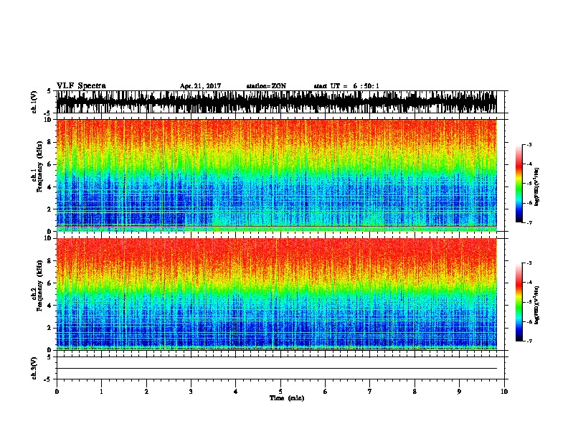The width and height of the screenshot is (568, 439).
Task: Click the "-7" label on ch.2 colorbar
Action: [529, 341]
